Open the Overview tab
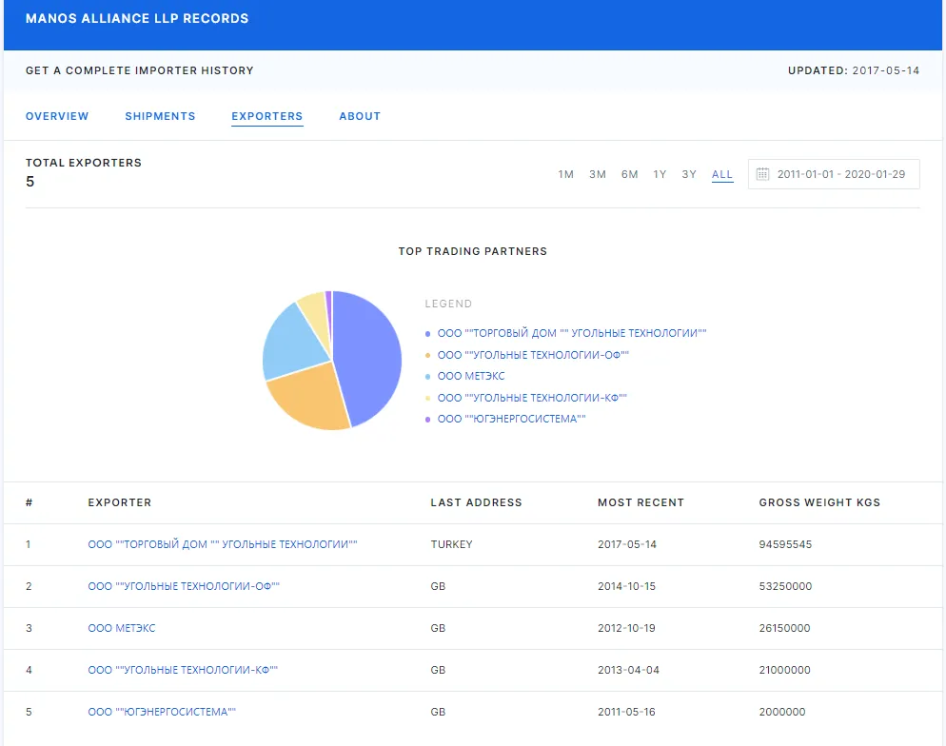Image resolution: width=946 pixels, height=746 pixels. [x=57, y=116]
